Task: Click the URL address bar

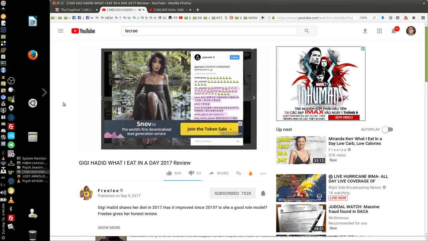Action: (314, 18)
